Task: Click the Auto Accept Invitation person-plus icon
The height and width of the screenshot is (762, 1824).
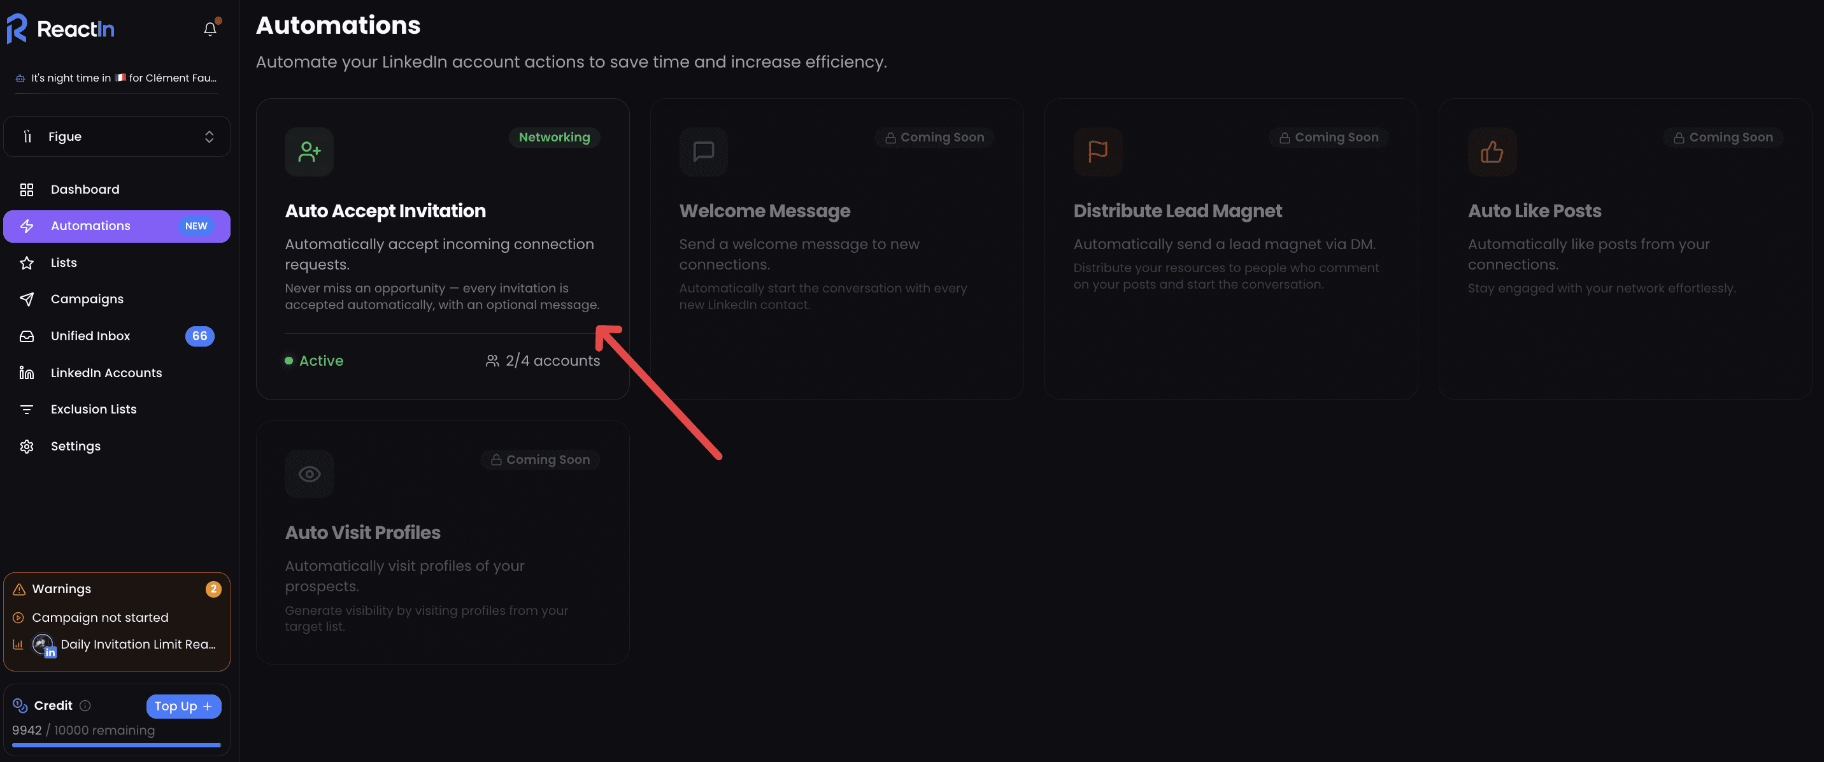Action: (309, 152)
